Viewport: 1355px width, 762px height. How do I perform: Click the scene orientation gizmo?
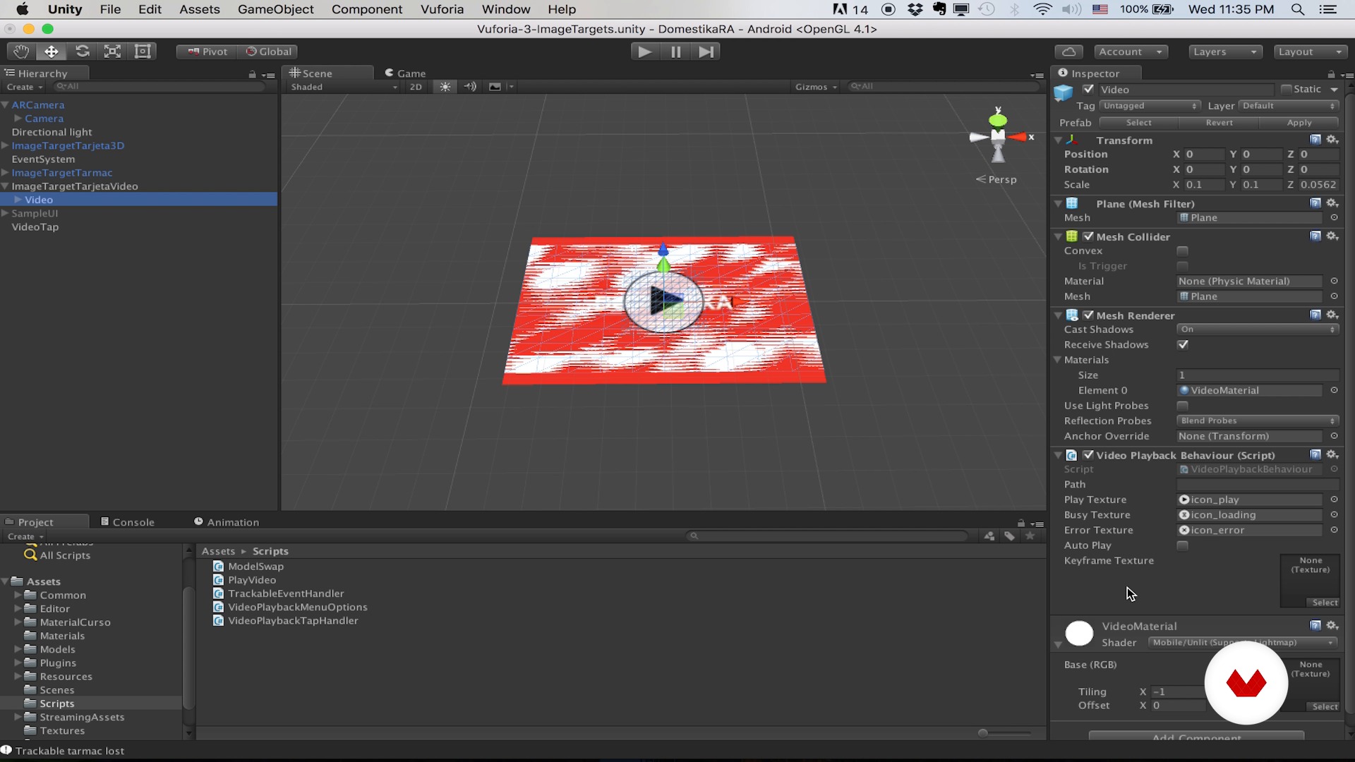click(998, 137)
